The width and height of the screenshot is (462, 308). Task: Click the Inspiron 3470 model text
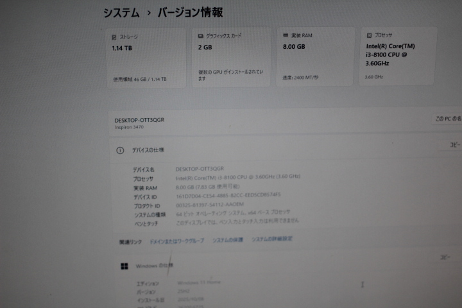(129, 127)
